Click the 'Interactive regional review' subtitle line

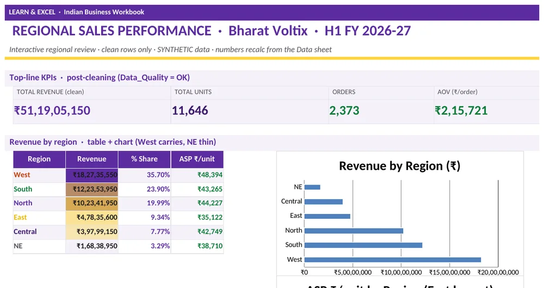[170, 50]
